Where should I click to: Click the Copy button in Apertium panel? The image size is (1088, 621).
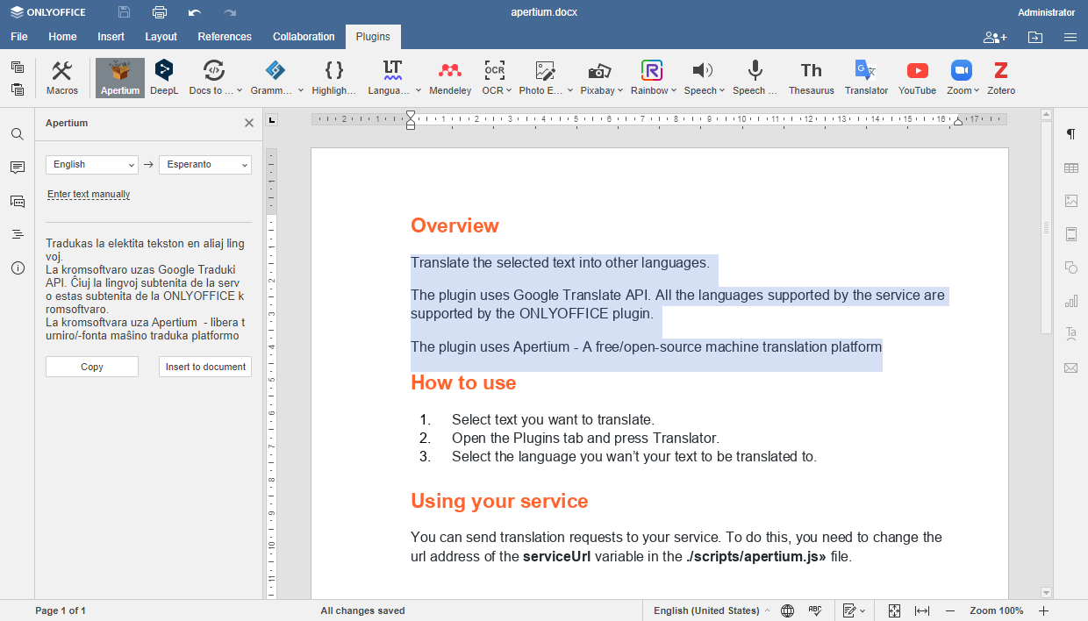tap(92, 367)
